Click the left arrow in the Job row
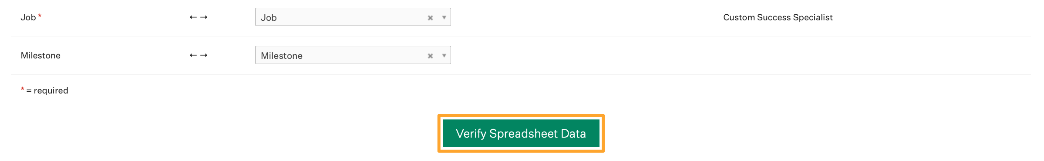 point(193,17)
